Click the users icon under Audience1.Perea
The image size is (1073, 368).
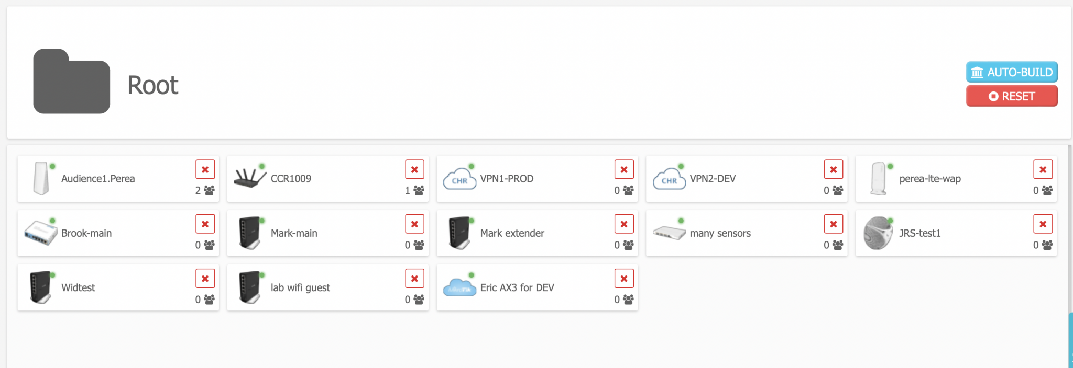207,190
